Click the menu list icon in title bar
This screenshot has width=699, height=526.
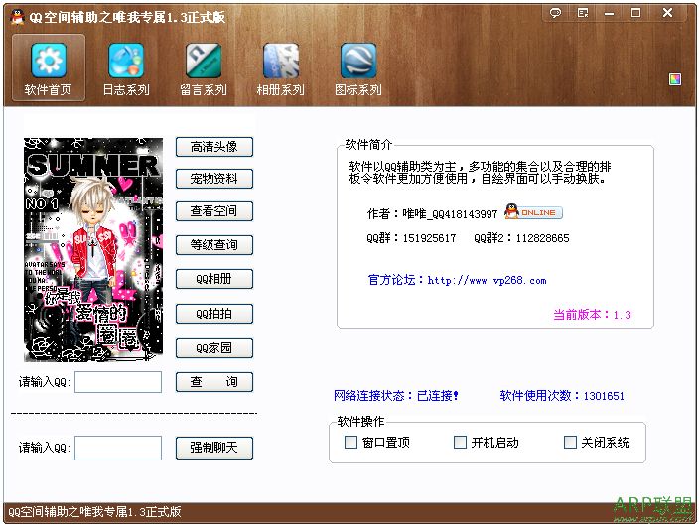[583, 13]
